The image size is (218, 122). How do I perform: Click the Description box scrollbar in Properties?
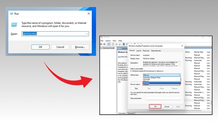tap(180, 64)
